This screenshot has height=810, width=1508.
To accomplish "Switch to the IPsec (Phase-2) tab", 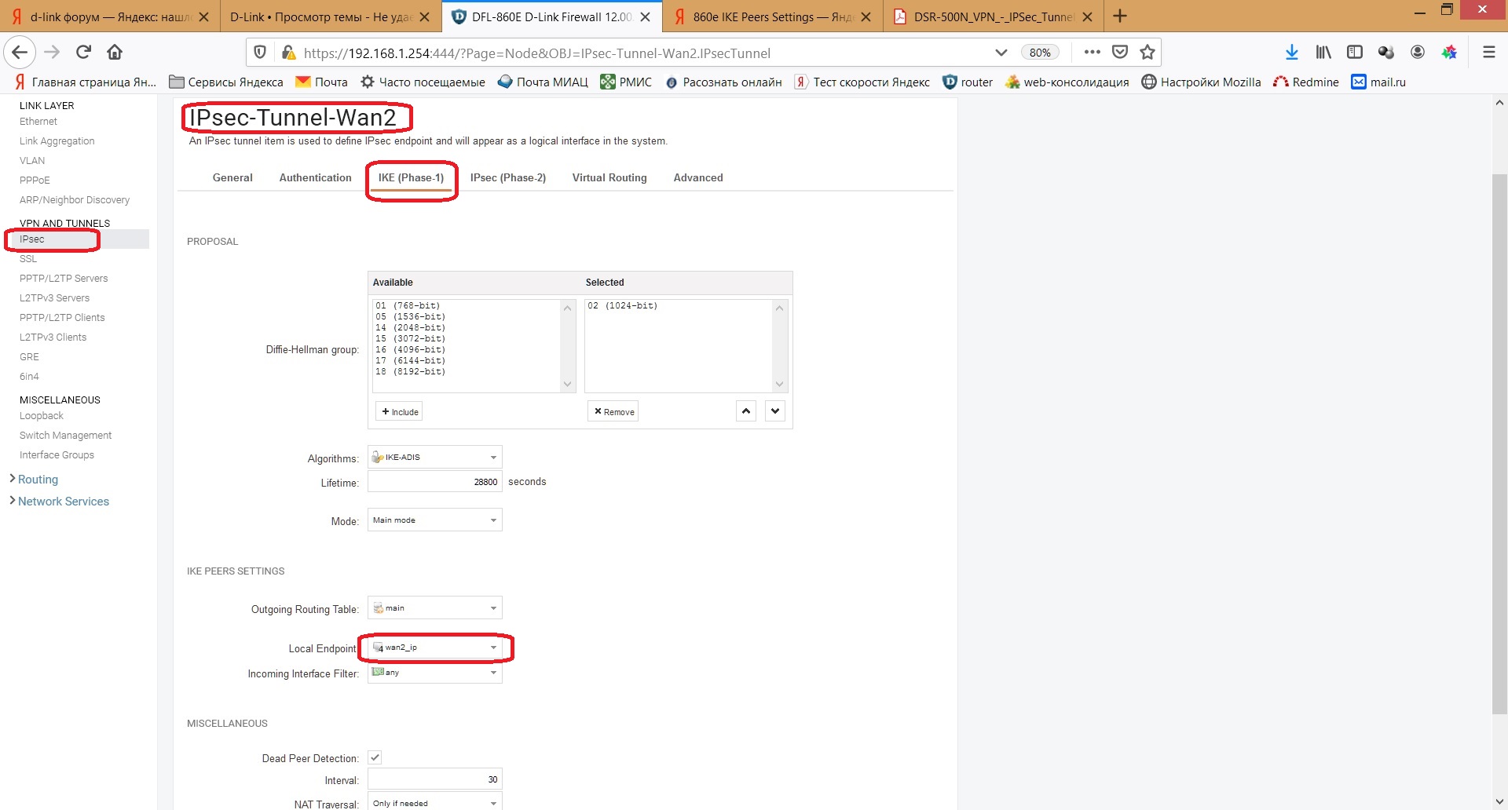I will coord(507,178).
